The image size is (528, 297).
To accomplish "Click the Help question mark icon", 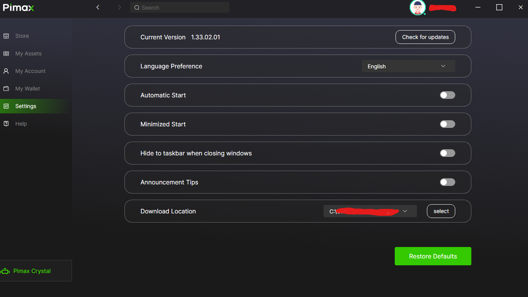I will (x=6, y=124).
